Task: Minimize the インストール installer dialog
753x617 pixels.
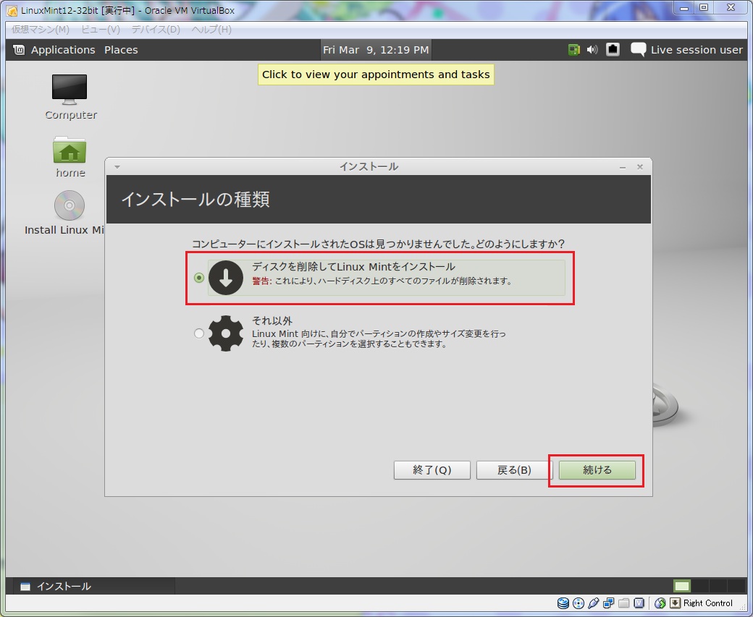Action: click(623, 167)
